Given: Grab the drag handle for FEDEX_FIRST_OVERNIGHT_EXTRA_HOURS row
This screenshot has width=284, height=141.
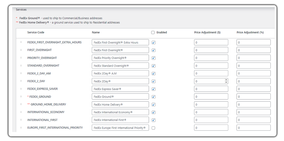Looking at the screenshot, I should pos(21,42).
